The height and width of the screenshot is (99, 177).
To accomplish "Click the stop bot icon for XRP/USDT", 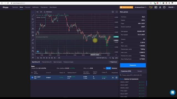I will point(116,78).
